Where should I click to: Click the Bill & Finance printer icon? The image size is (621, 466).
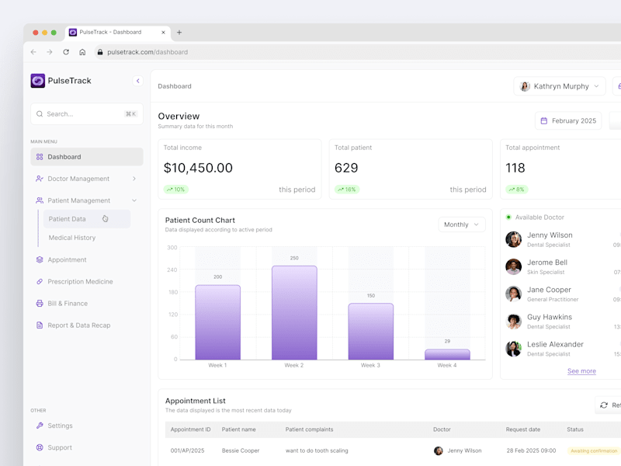(x=40, y=304)
